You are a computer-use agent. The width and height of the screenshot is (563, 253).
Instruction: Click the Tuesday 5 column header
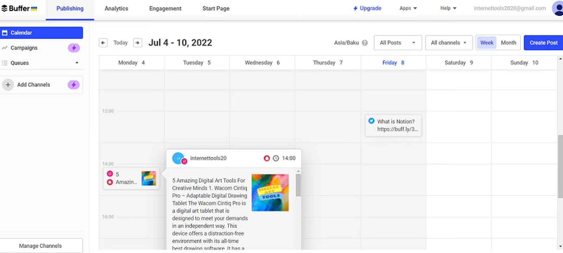click(197, 63)
